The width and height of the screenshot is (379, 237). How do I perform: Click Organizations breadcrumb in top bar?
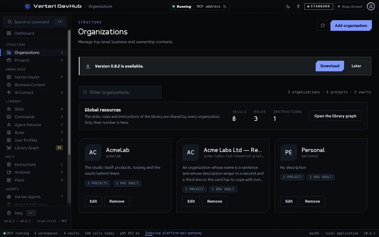coord(100,6)
